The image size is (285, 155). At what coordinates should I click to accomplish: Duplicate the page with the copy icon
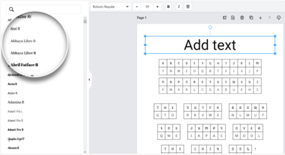[251, 18]
